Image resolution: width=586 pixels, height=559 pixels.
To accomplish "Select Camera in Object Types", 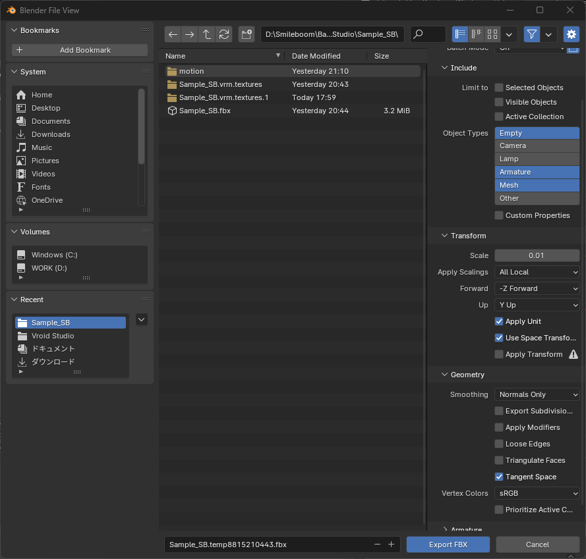I will point(537,146).
